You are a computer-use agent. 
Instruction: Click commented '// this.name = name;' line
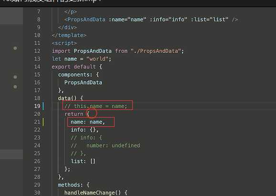[x=96, y=106]
